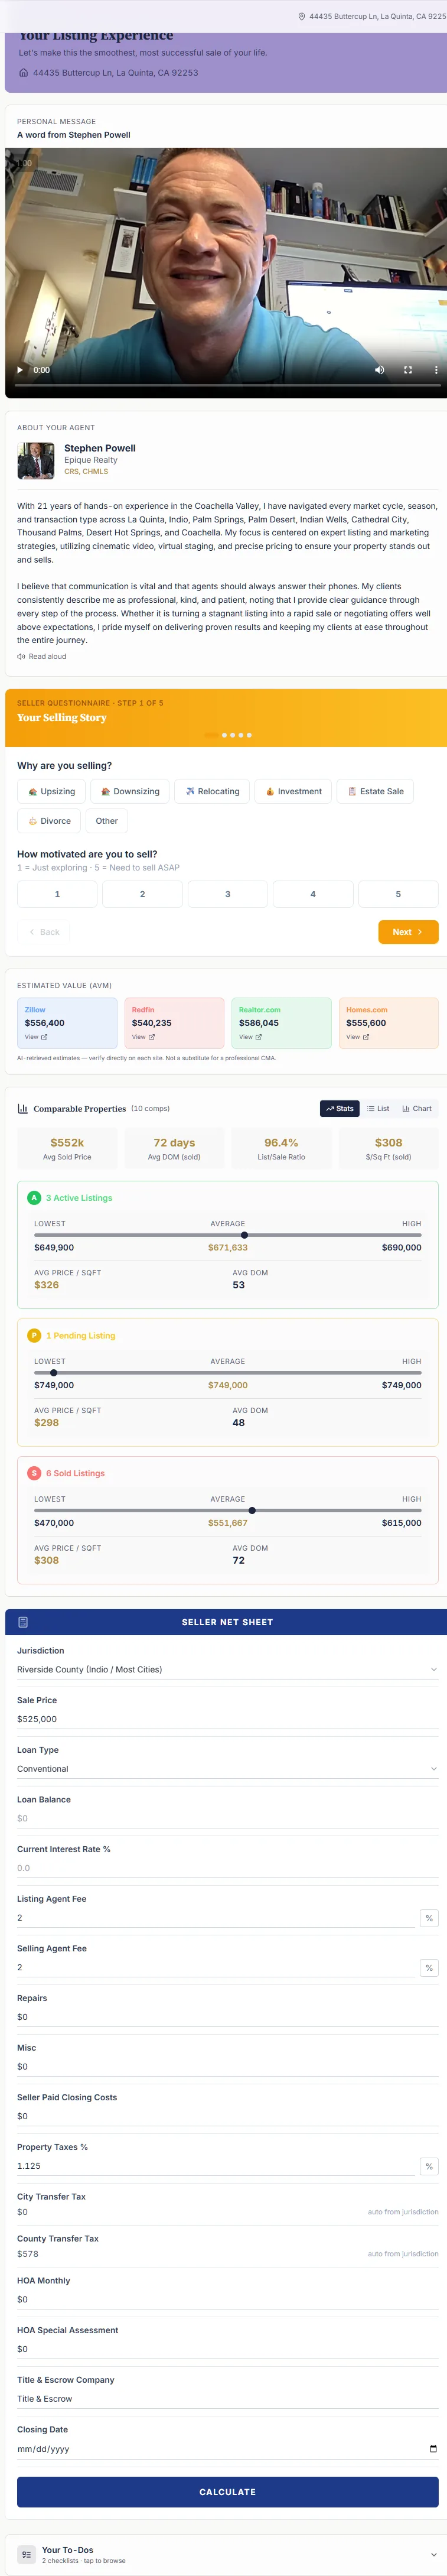Toggle the Property Taxes percent unit
Image resolution: width=447 pixels, height=2576 pixels.
click(429, 2166)
